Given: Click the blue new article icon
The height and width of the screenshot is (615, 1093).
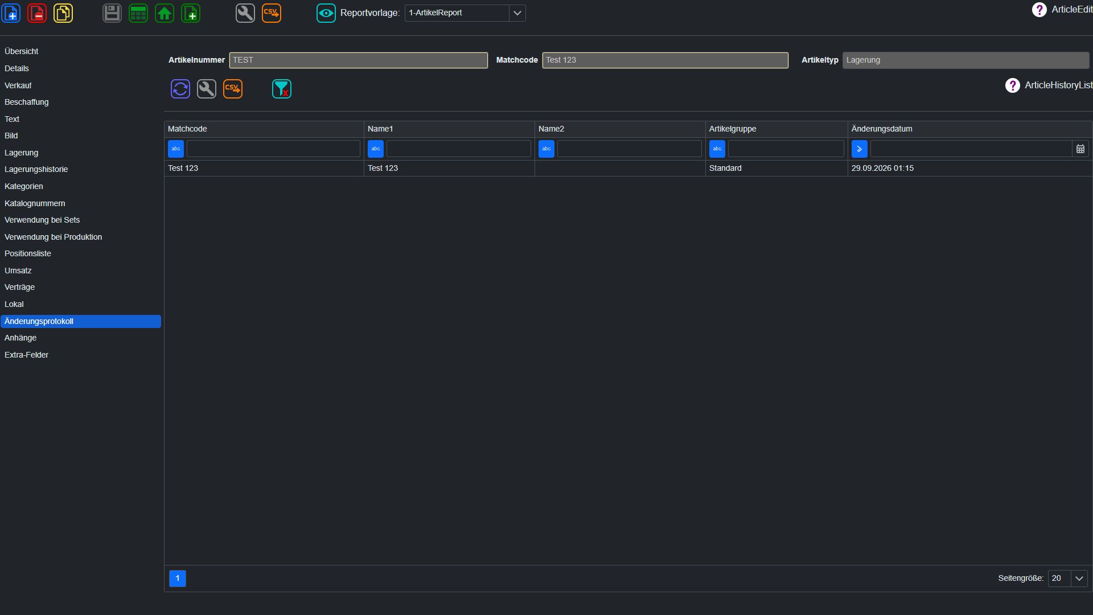Looking at the screenshot, I should 11,13.
